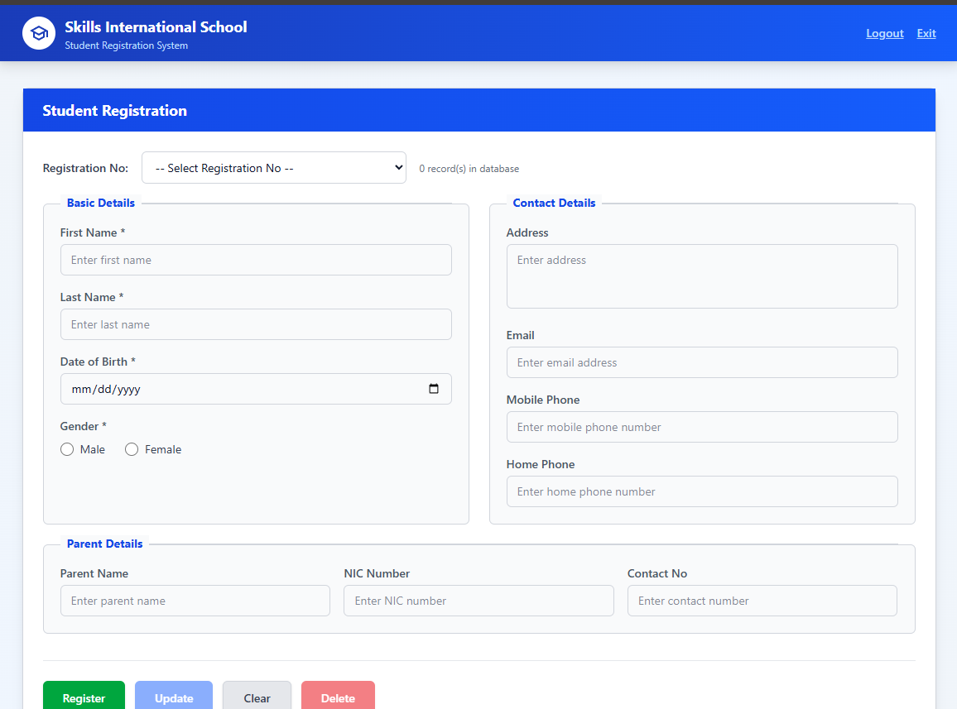
Task: Click the Logout link
Action: 884,34
